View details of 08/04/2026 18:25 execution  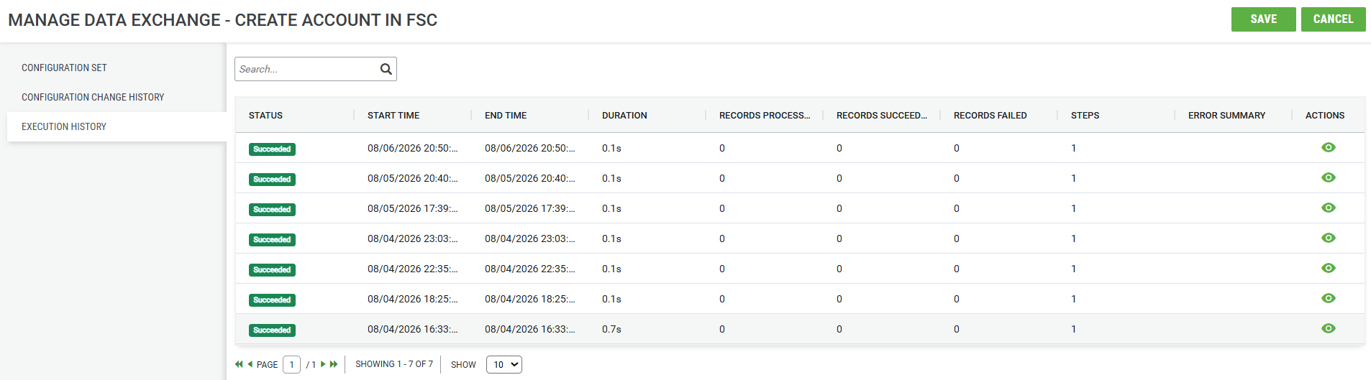1328,298
